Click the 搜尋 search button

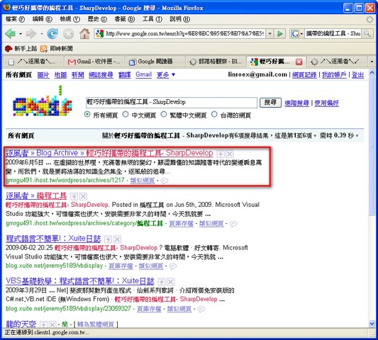[x=270, y=103]
